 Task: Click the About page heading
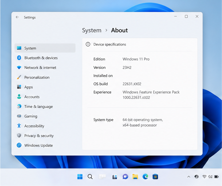point(119,30)
